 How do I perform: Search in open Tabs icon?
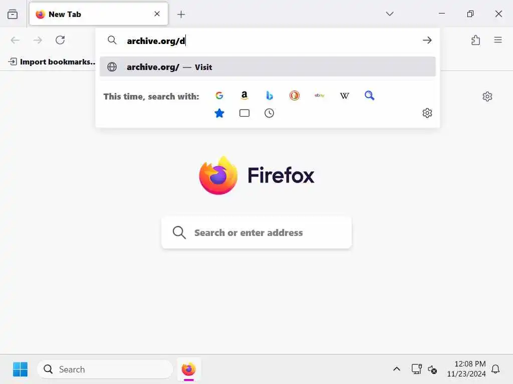[x=244, y=113]
